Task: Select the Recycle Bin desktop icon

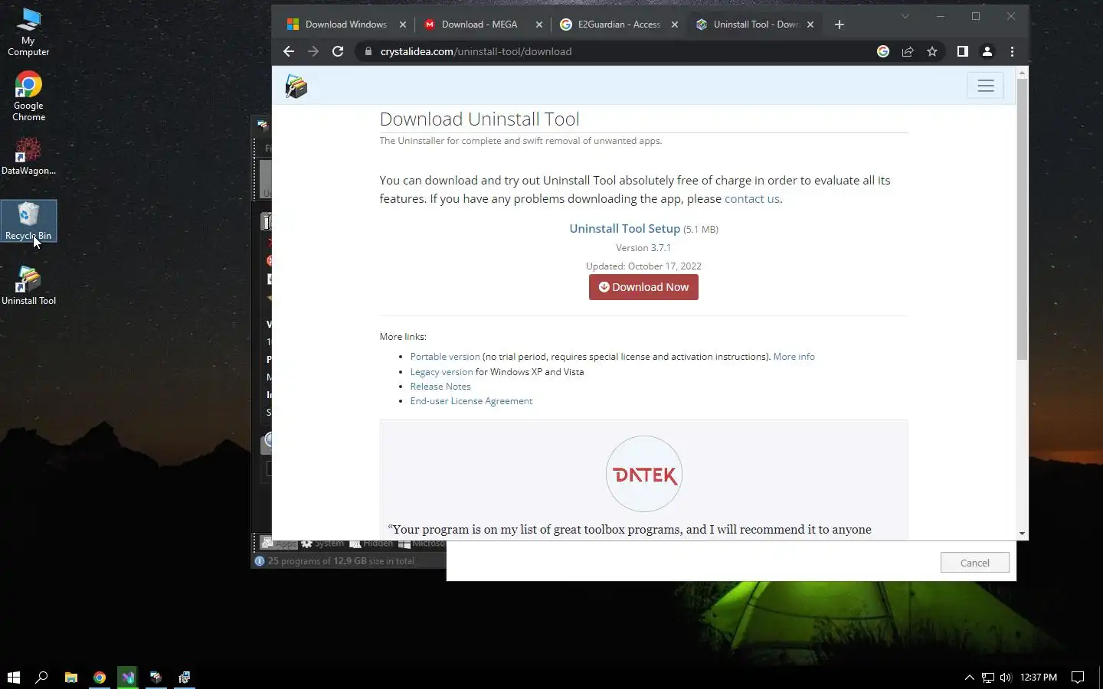Action: pos(28,221)
